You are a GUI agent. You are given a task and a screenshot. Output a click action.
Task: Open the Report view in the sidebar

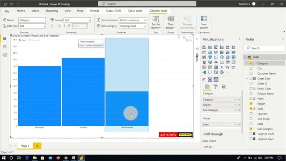click(4, 38)
